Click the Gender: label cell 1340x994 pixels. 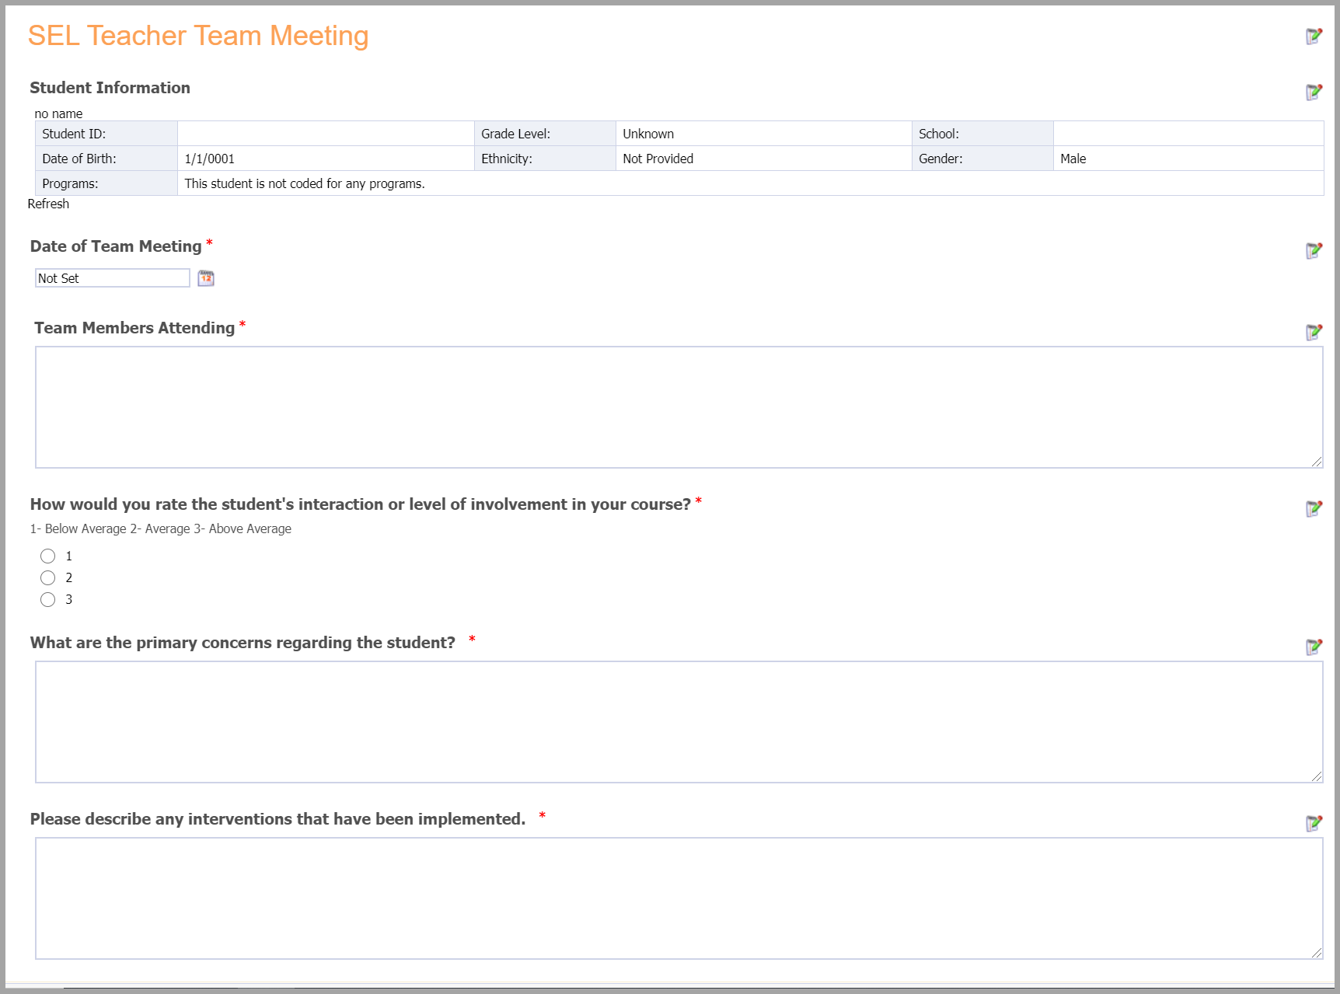tap(982, 159)
